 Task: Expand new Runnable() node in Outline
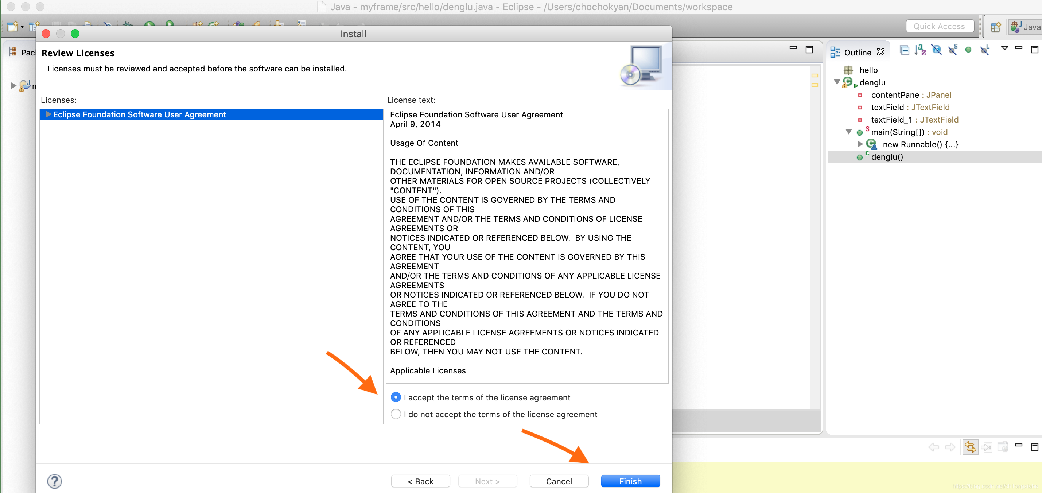[860, 144]
